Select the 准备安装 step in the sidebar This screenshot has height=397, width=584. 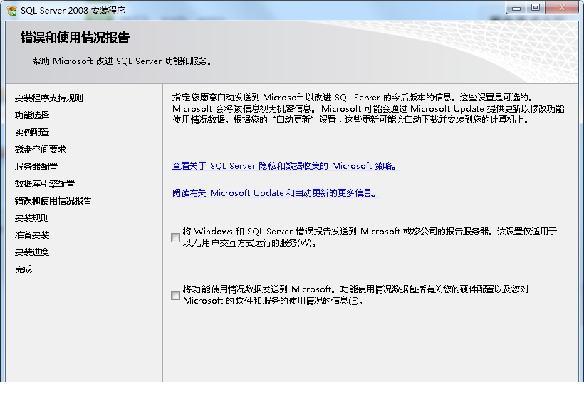32,235
